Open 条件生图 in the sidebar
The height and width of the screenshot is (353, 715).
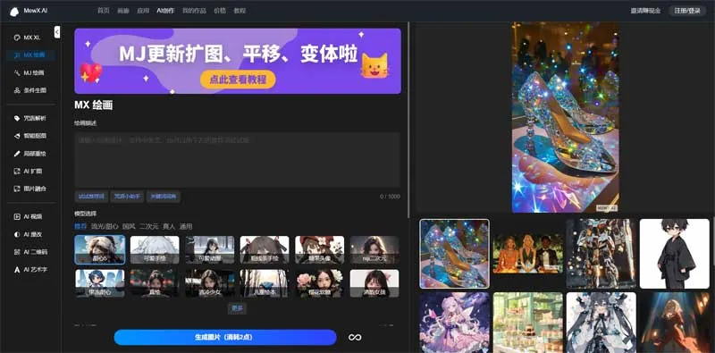(x=30, y=90)
